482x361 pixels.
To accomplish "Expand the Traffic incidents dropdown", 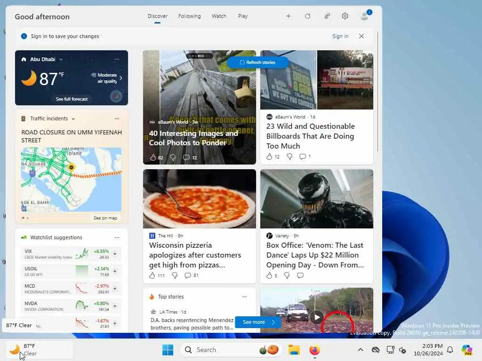I will tap(73, 119).
